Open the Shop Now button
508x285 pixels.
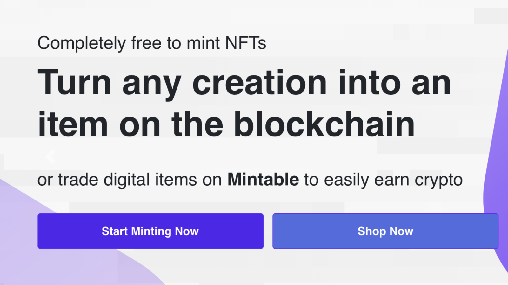coord(385,231)
